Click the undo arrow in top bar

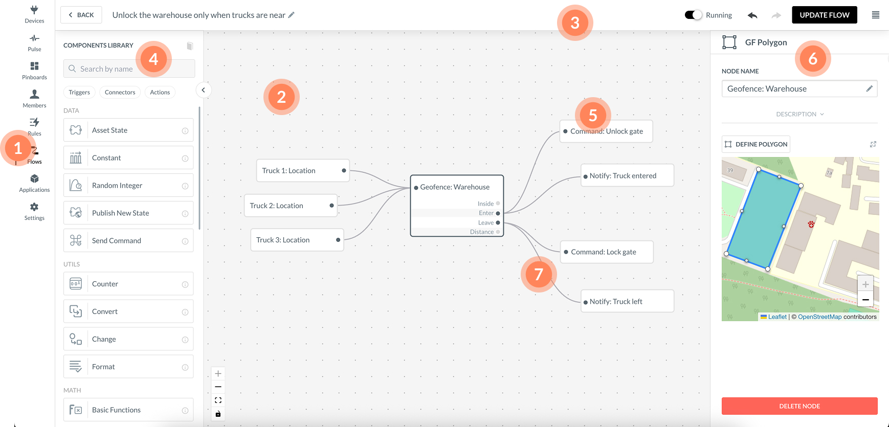[x=752, y=15]
